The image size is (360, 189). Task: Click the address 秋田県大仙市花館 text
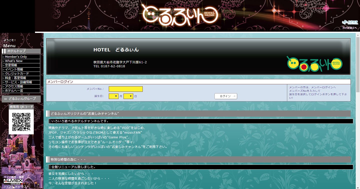coord(120,62)
